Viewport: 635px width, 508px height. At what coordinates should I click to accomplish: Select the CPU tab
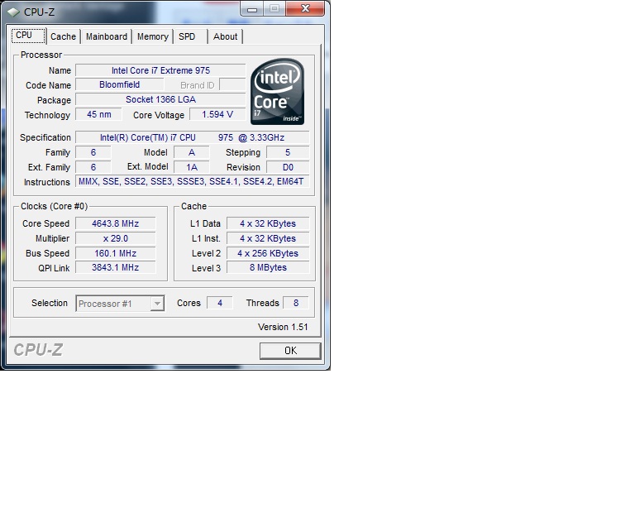click(24, 36)
